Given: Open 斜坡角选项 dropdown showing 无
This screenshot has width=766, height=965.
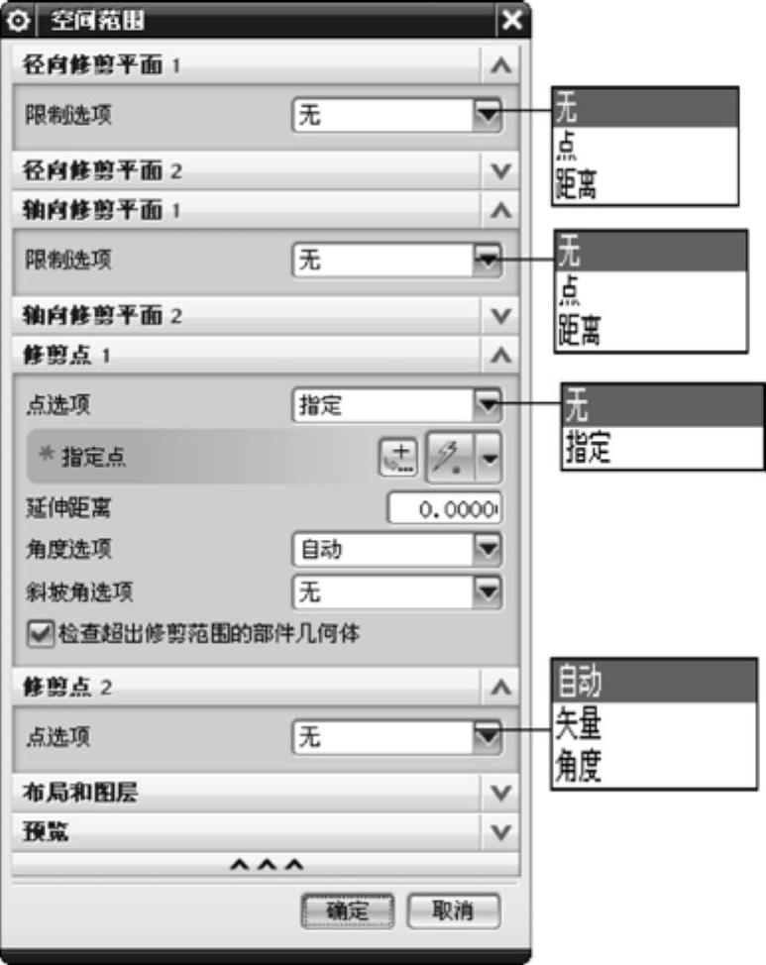Looking at the screenshot, I should 396,592.
